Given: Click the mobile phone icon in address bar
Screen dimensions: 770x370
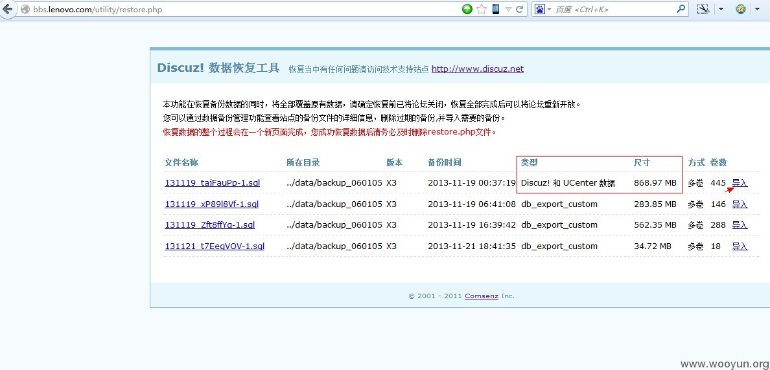Looking at the screenshot, I should click(x=495, y=9).
